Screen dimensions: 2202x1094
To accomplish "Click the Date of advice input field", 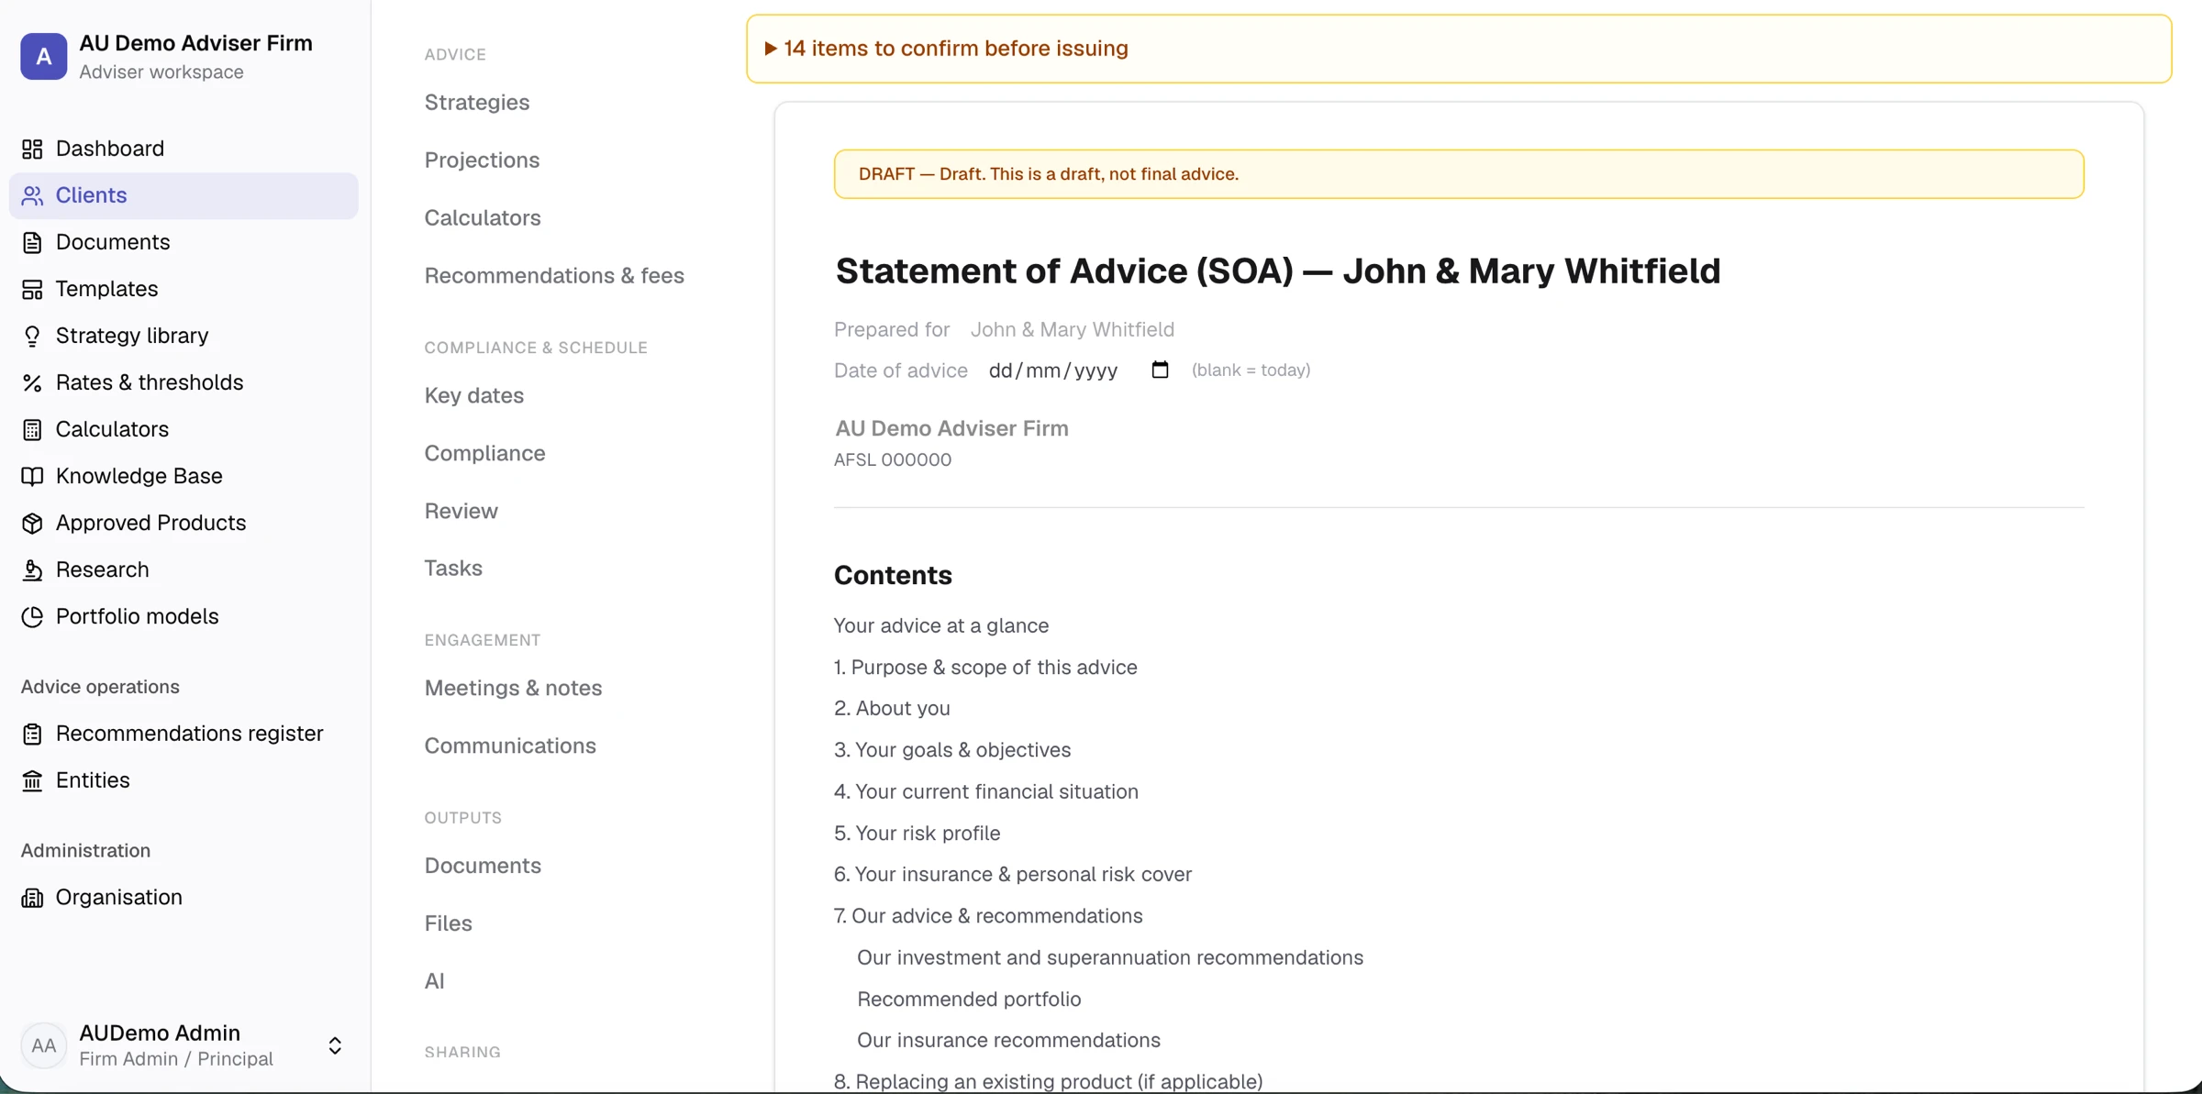I will coord(1079,370).
